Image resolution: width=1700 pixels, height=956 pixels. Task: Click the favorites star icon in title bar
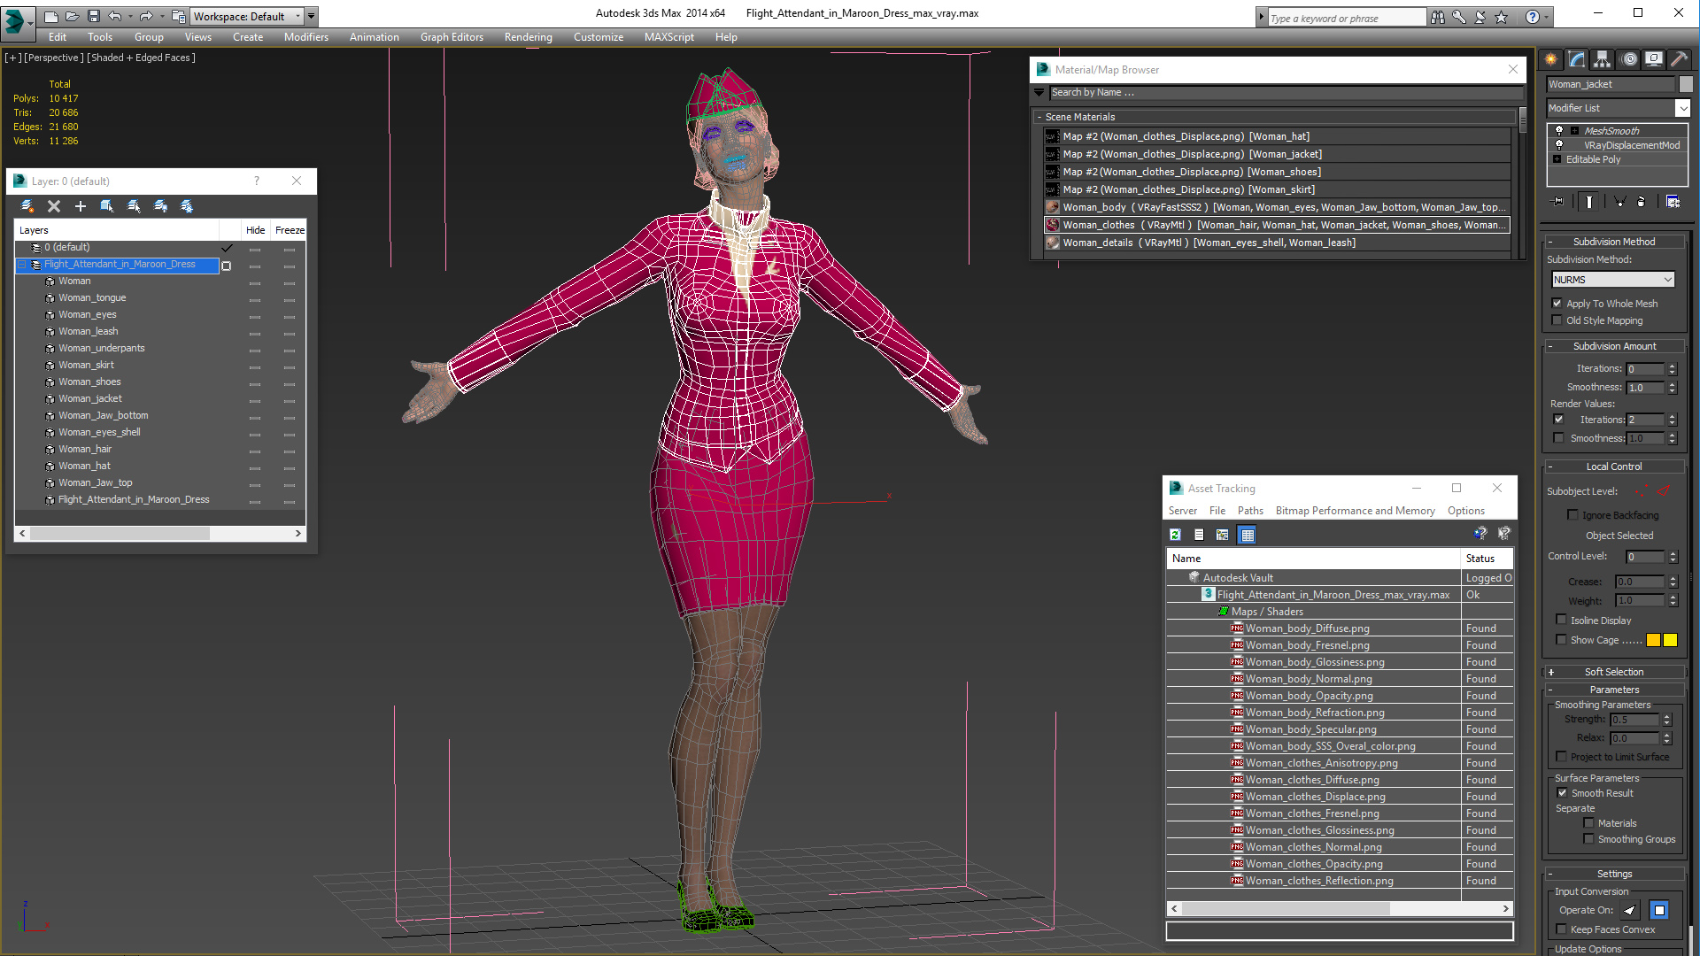[x=1501, y=17]
